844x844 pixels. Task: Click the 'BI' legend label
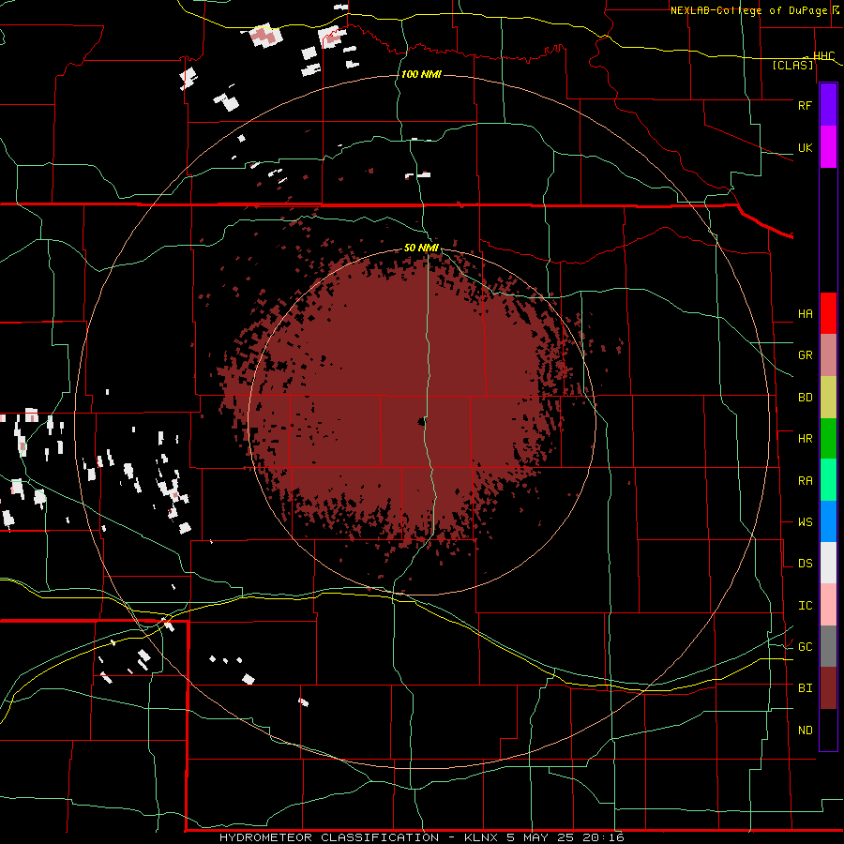(805, 688)
